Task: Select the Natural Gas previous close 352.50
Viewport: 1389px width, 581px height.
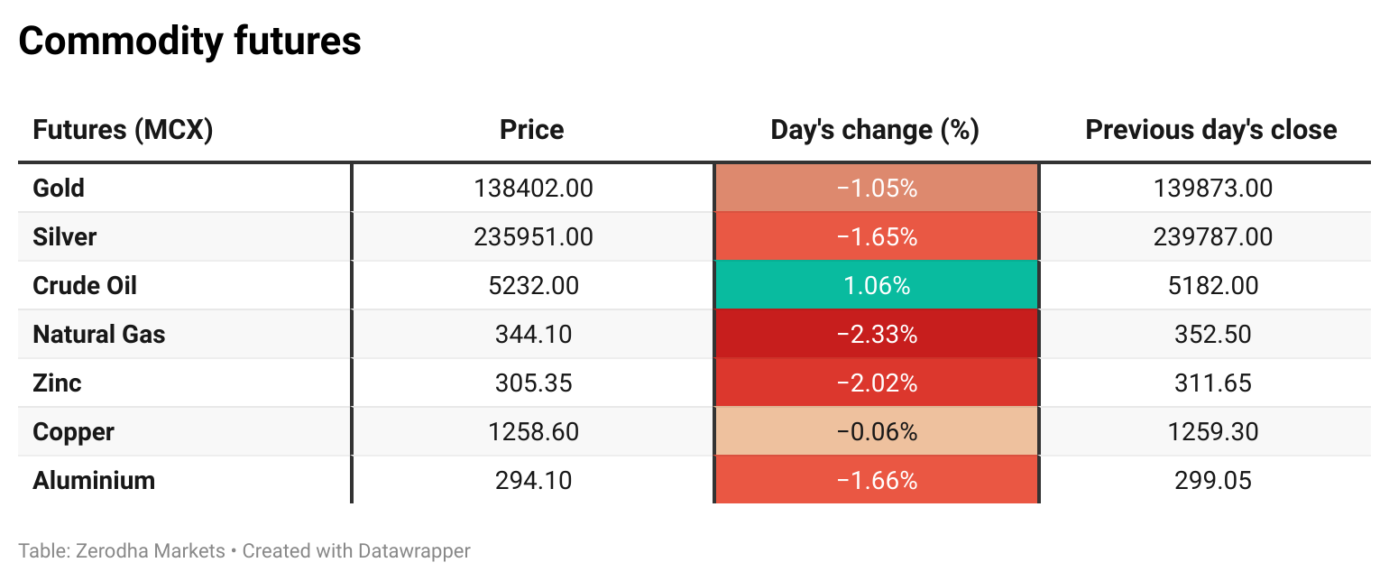Action: (x=1212, y=335)
